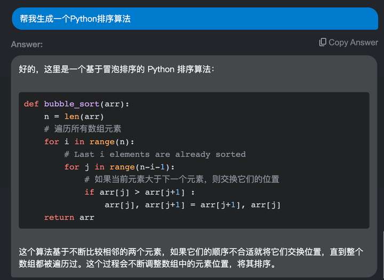The width and height of the screenshot is (384, 280).
Task: Click the 'for i in range(n):' line
Action: point(89,142)
